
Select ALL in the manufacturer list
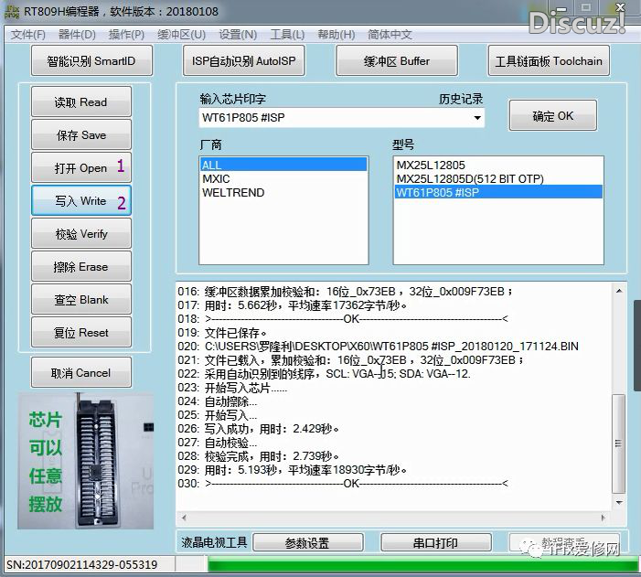point(283,165)
